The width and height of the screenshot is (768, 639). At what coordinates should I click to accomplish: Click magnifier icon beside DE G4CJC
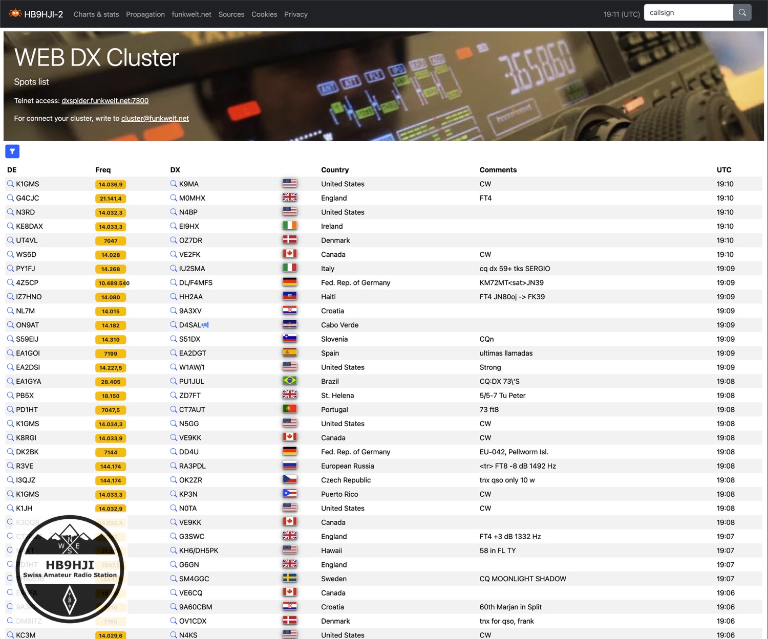[x=10, y=198]
